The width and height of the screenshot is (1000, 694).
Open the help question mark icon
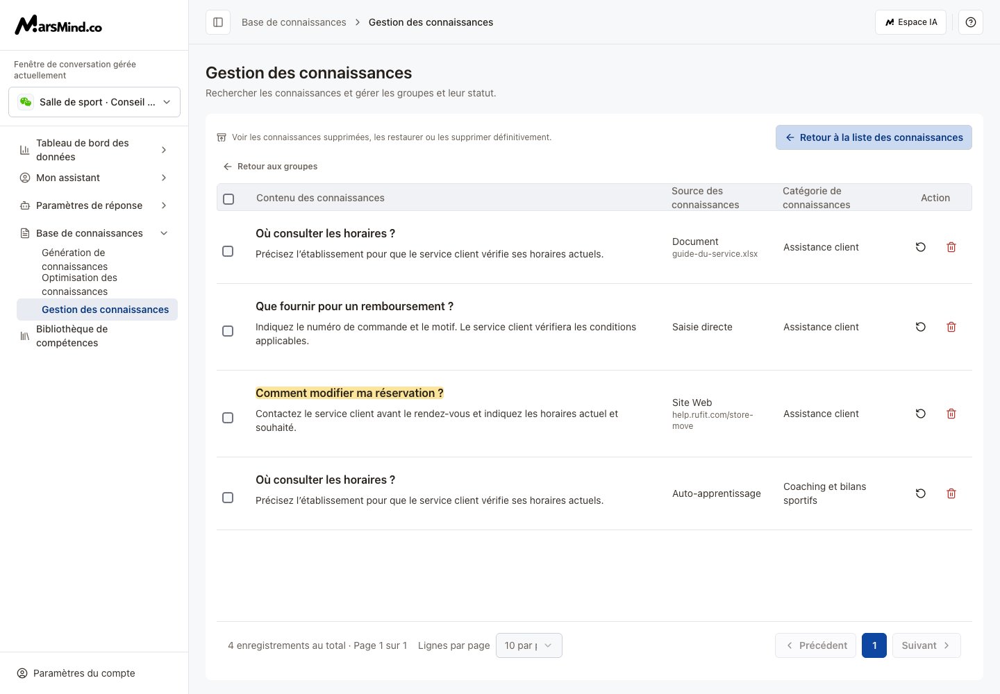[x=971, y=22]
